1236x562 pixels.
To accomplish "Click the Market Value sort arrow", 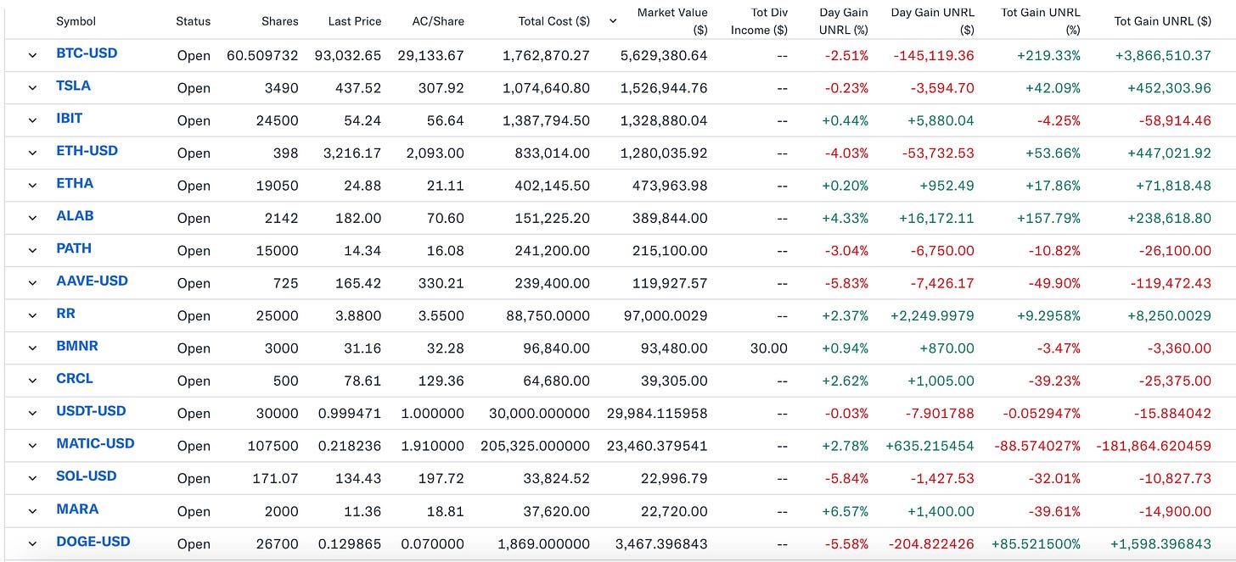I will click(613, 21).
